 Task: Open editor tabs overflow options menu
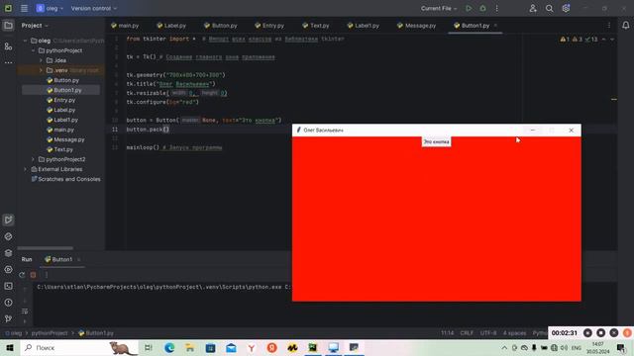(x=609, y=26)
